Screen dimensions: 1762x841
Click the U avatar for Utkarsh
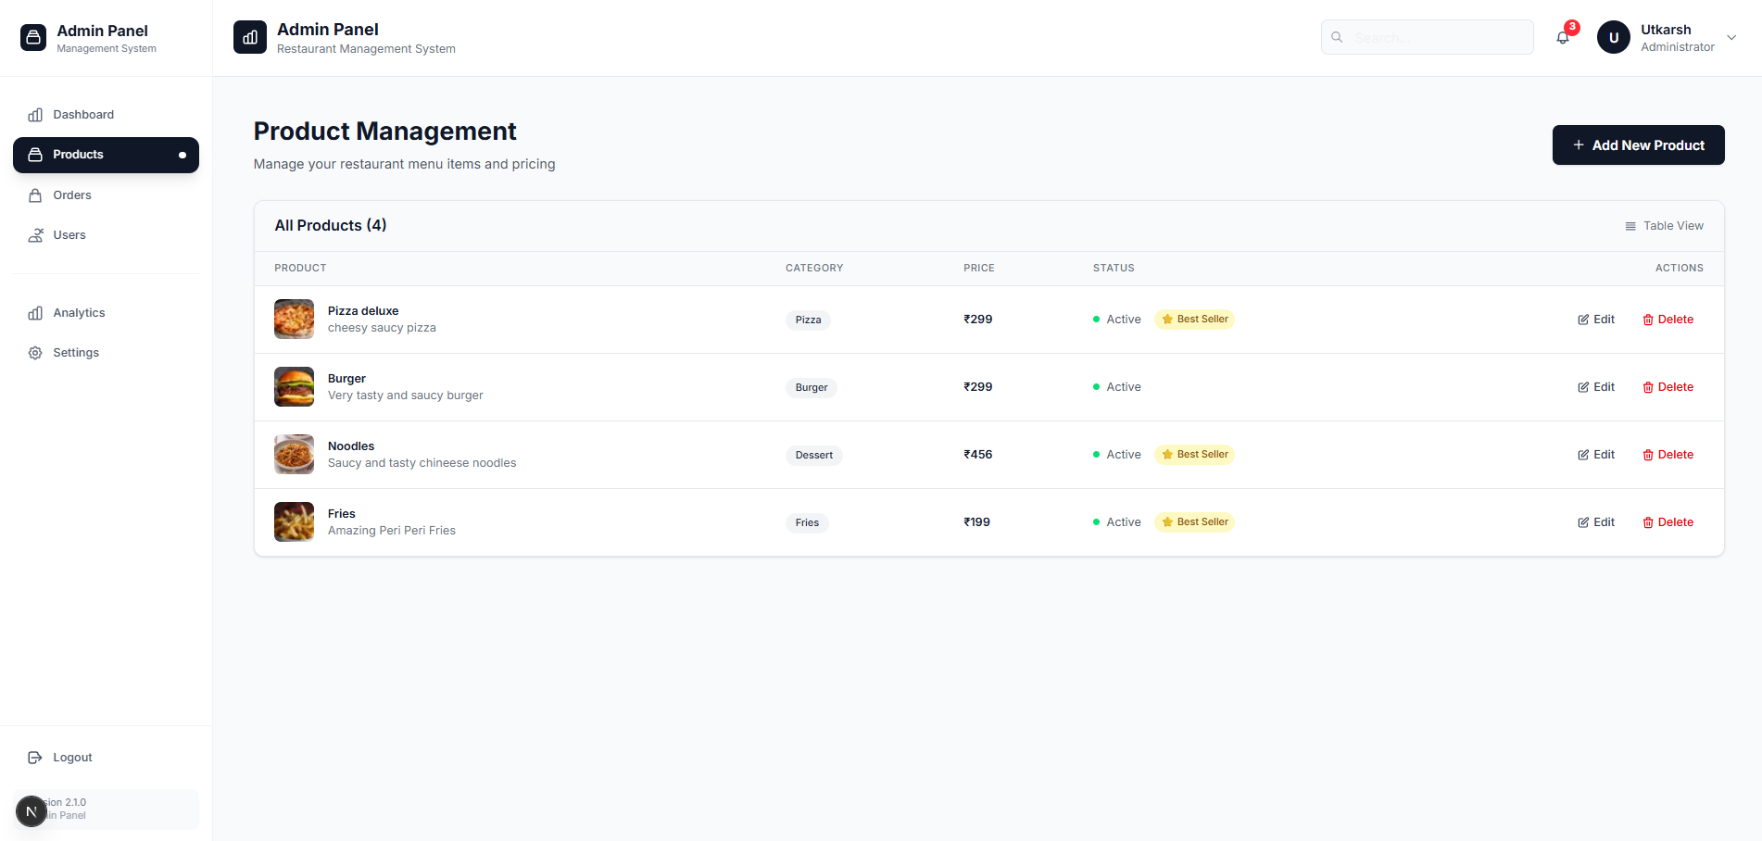pyautogui.click(x=1613, y=37)
